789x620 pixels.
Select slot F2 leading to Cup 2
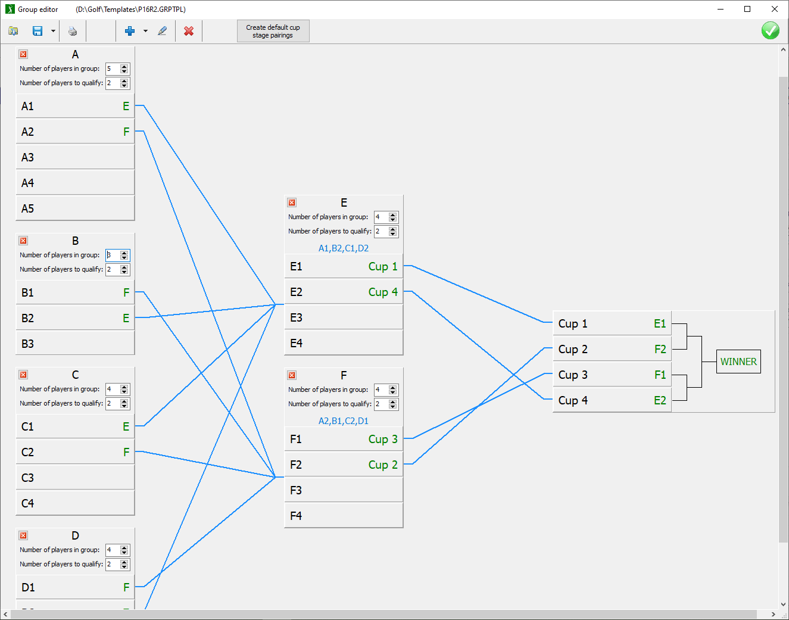point(344,465)
